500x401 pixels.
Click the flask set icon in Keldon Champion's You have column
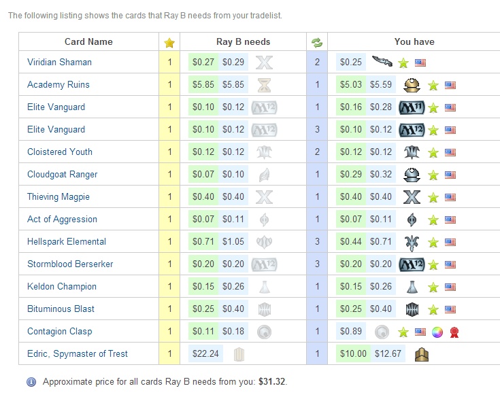point(412,287)
